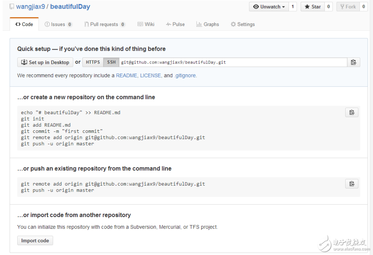Switch to the Wiki tab

click(x=146, y=24)
